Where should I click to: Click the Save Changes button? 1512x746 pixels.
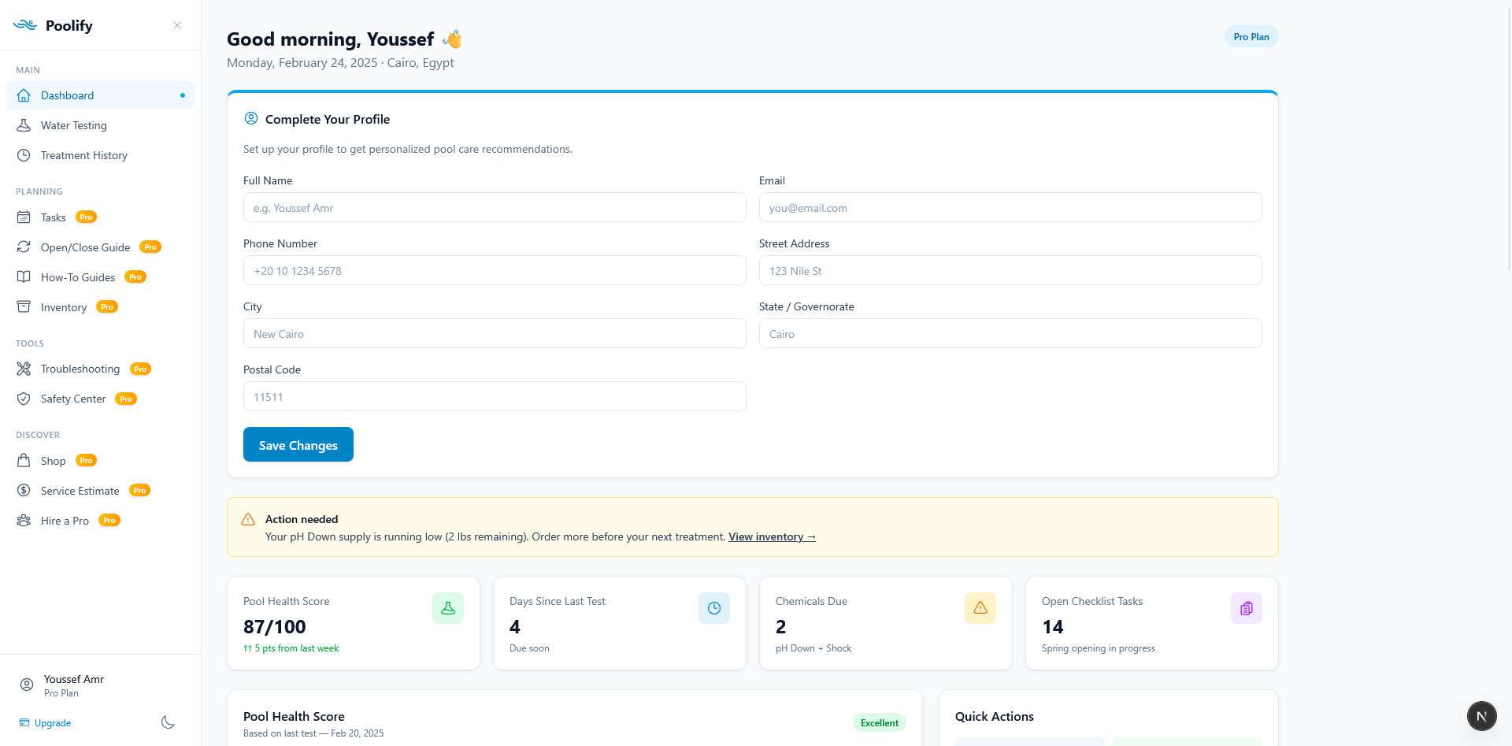[x=298, y=444]
